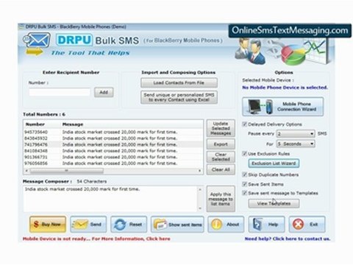Click the Help button label
Image resolution: width=353 pixels, height=265 pixels.
point(273,225)
